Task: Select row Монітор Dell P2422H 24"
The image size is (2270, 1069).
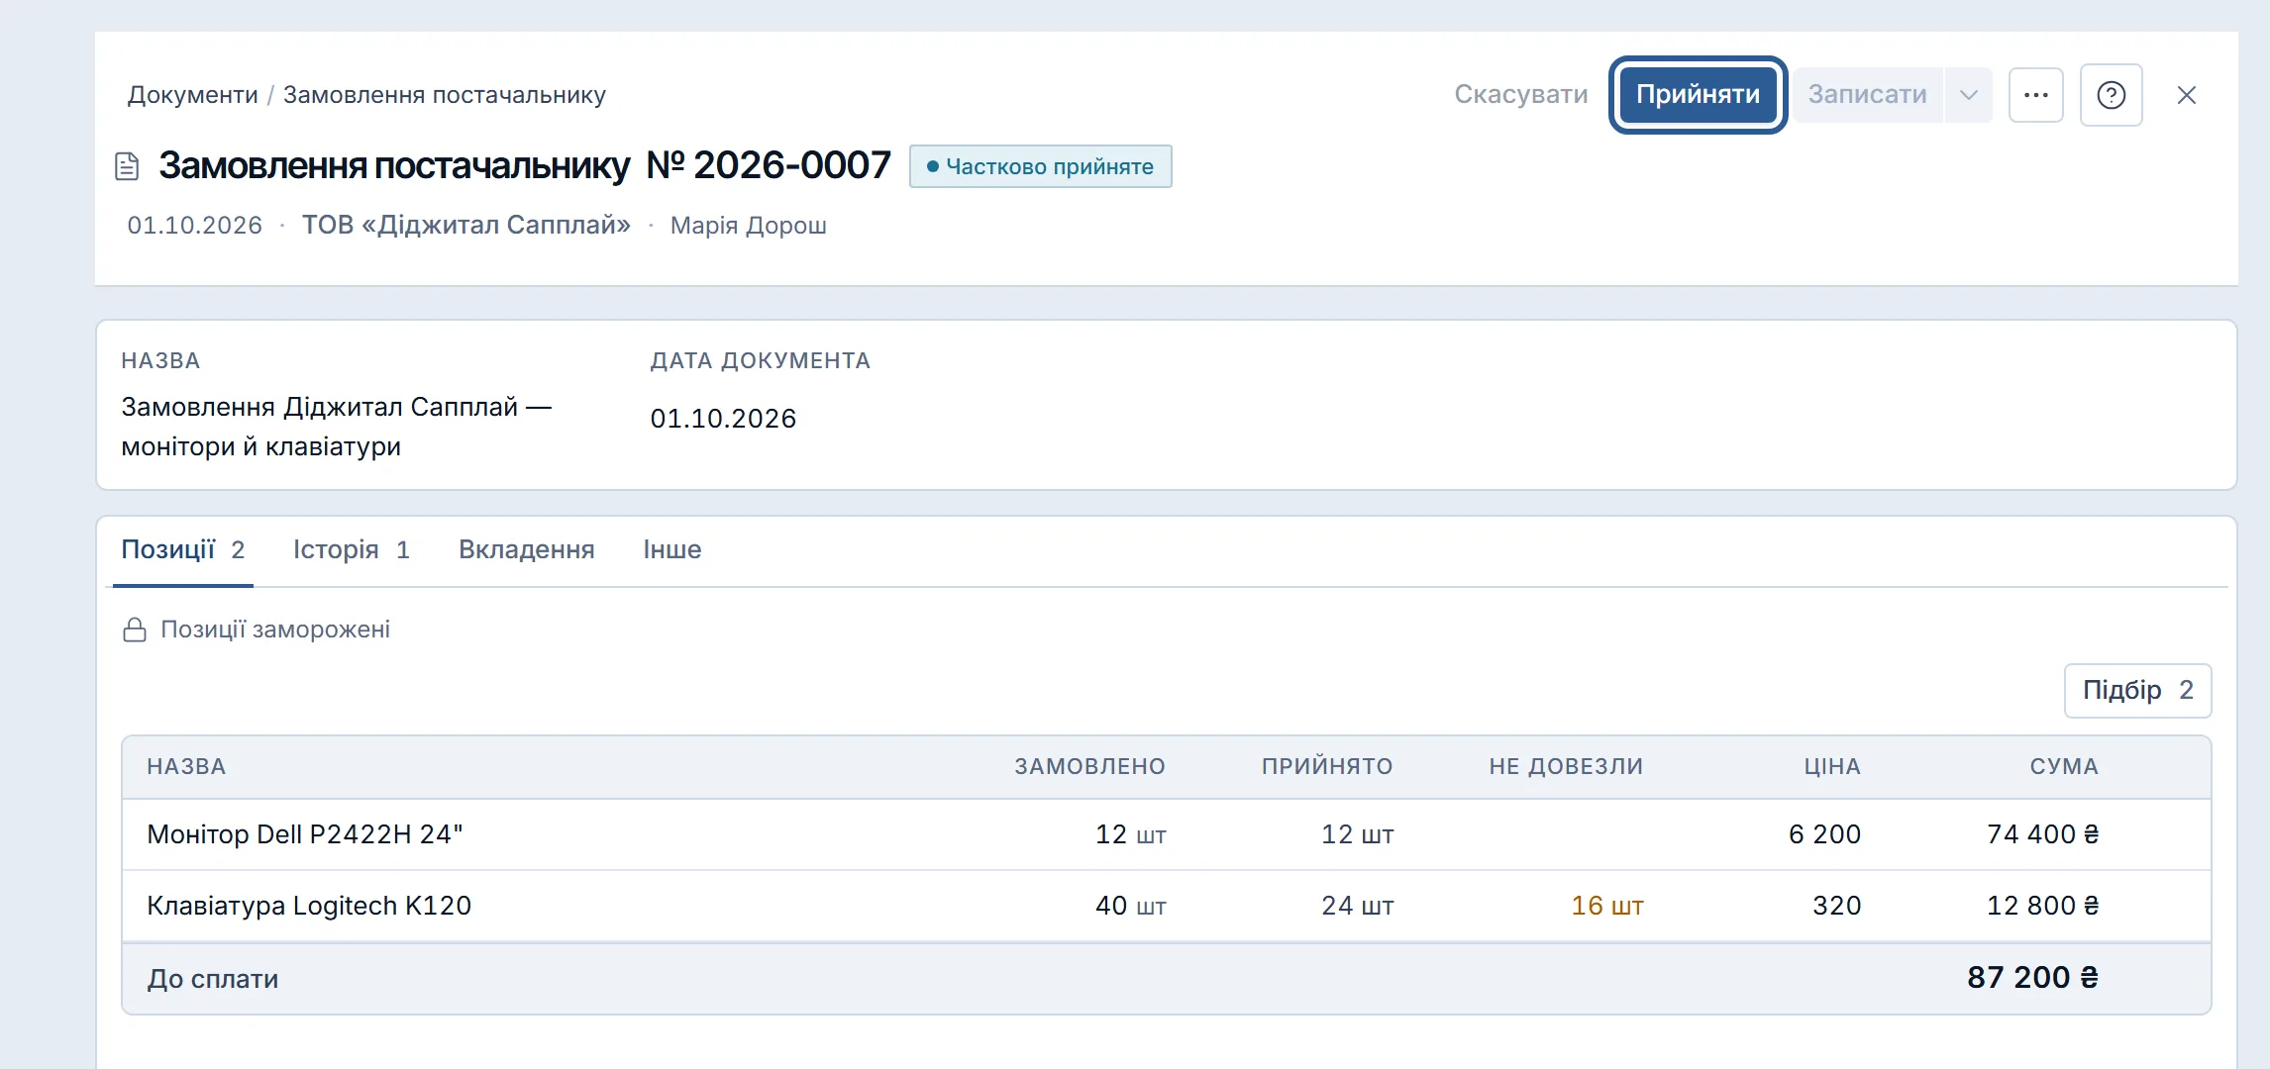Action: 1166,835
